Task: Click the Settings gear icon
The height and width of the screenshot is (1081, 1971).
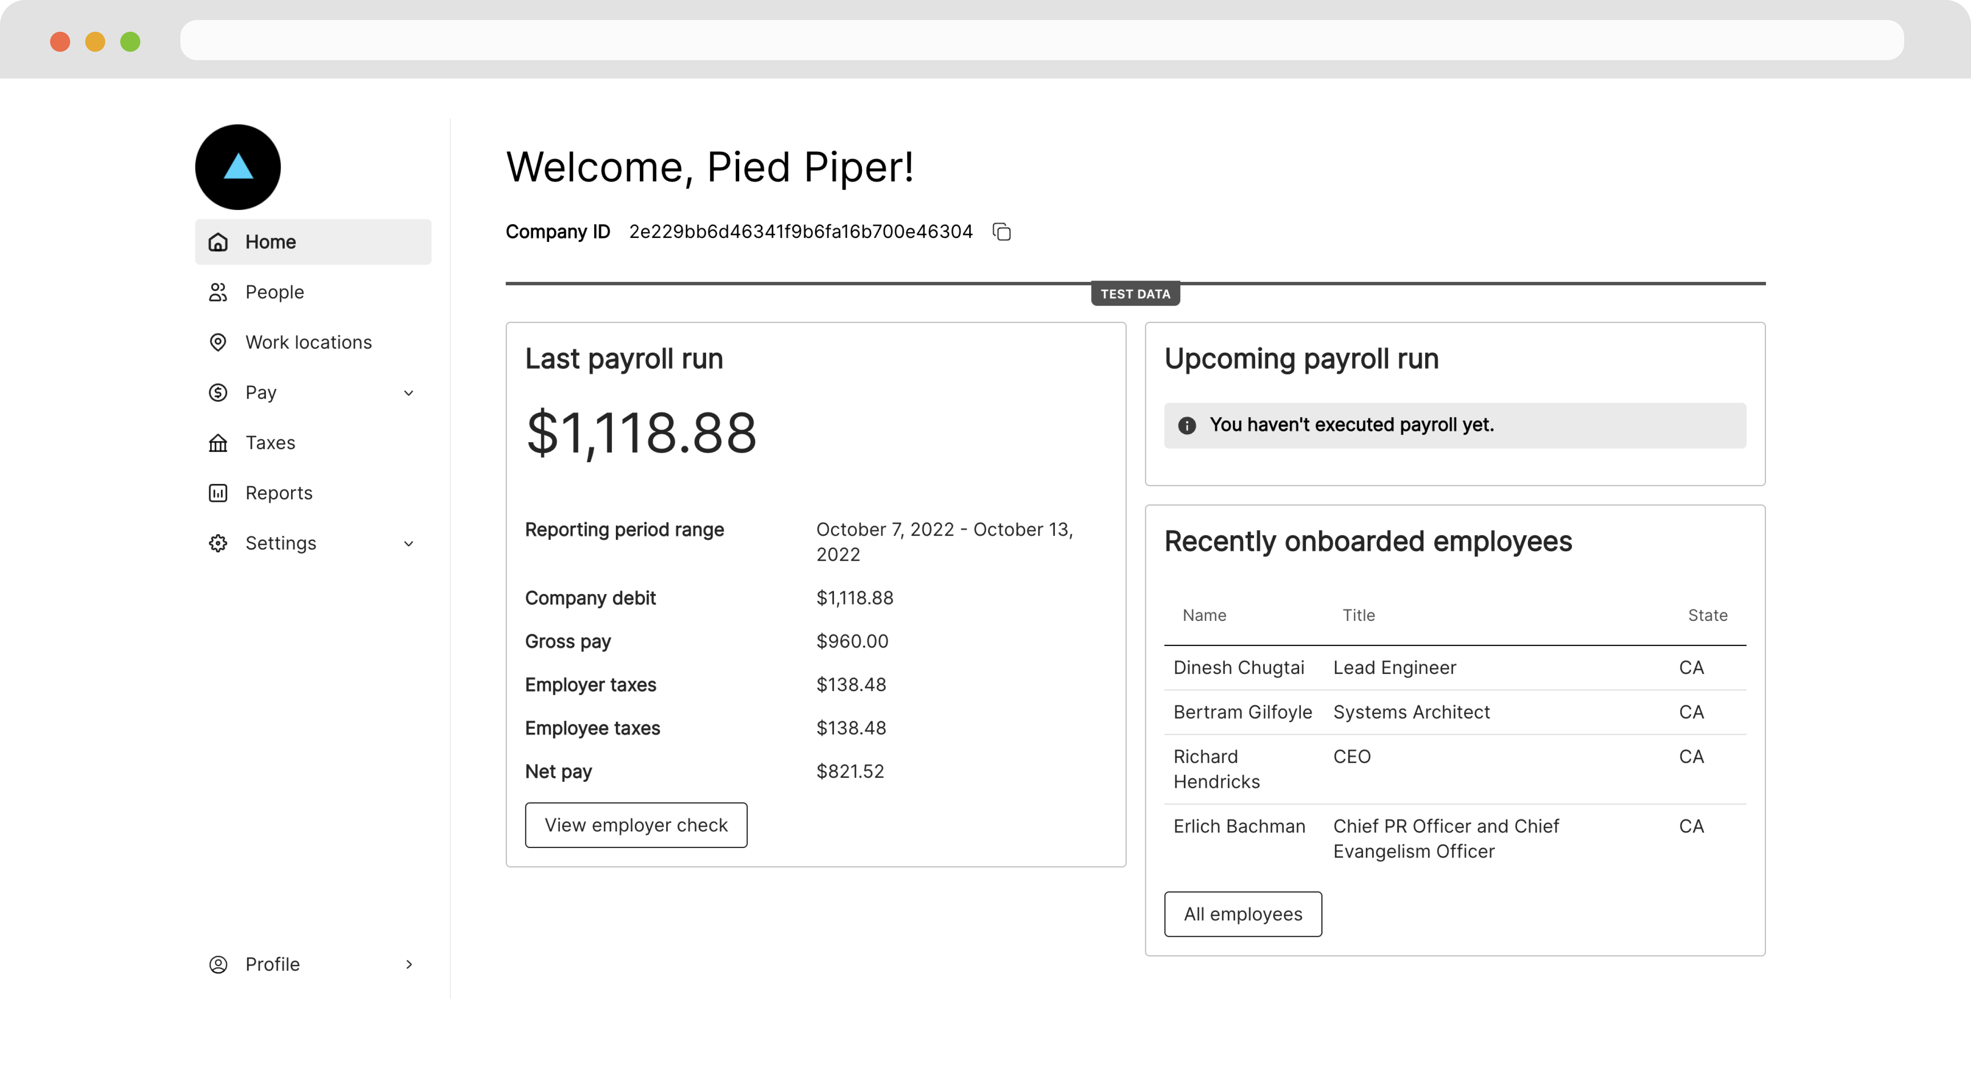Action: coord(218,543)
